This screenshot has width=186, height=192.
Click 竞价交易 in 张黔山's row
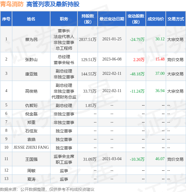(x=175, y=60)
